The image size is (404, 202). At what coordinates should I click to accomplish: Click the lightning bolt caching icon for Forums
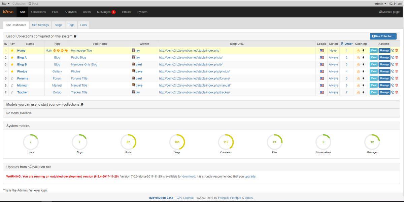pyautogui.click(x=363, y=79)
